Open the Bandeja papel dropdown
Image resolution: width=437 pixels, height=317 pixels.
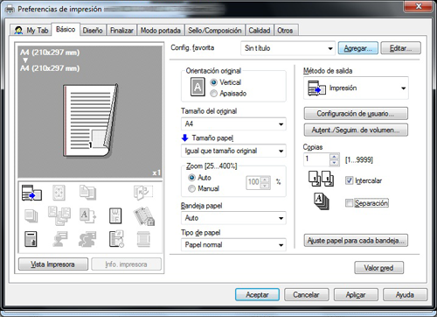pyautogui.click(x=233, y=218)
